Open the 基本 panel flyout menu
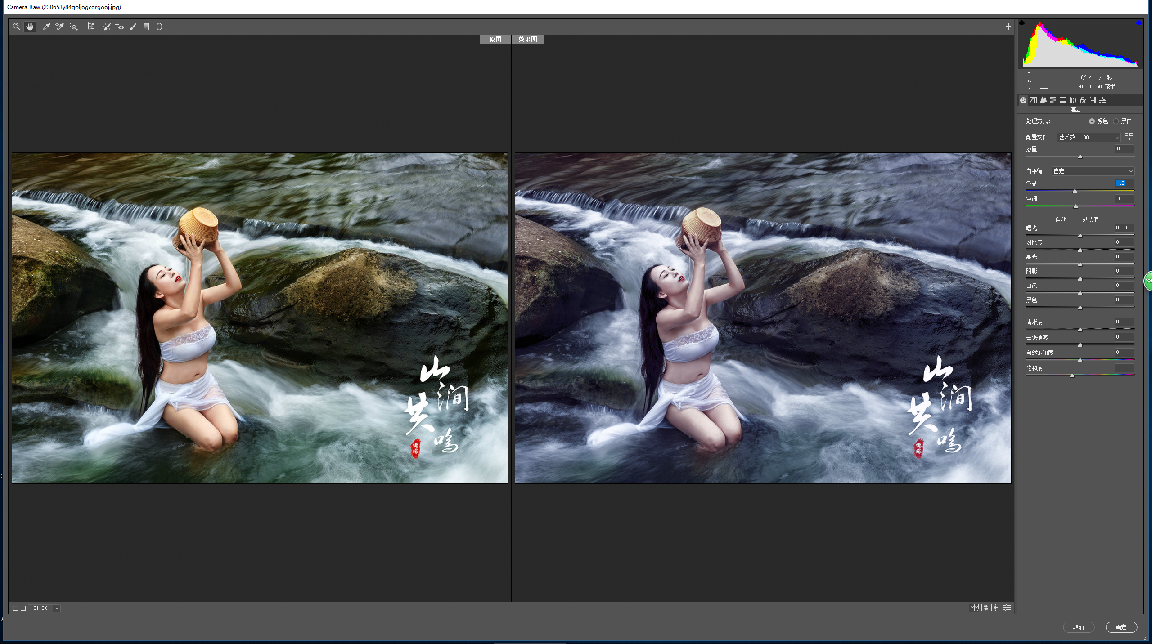This screenshot has height=644, width=1152. (x=1139, y=110)
